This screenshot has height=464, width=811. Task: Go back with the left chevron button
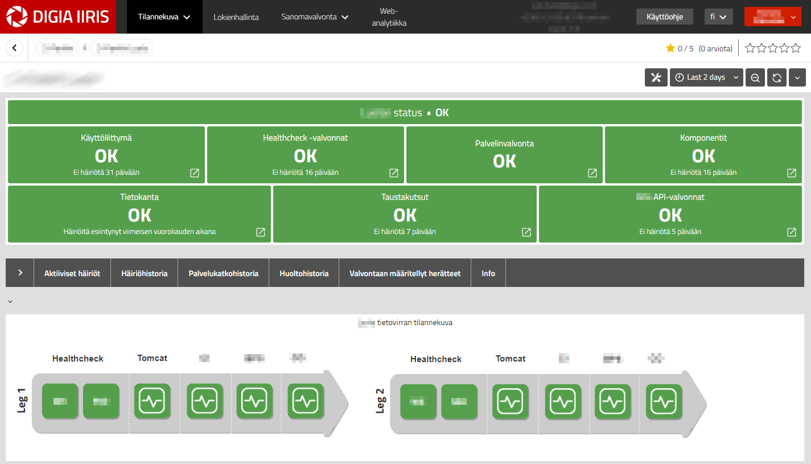point(14,48)
